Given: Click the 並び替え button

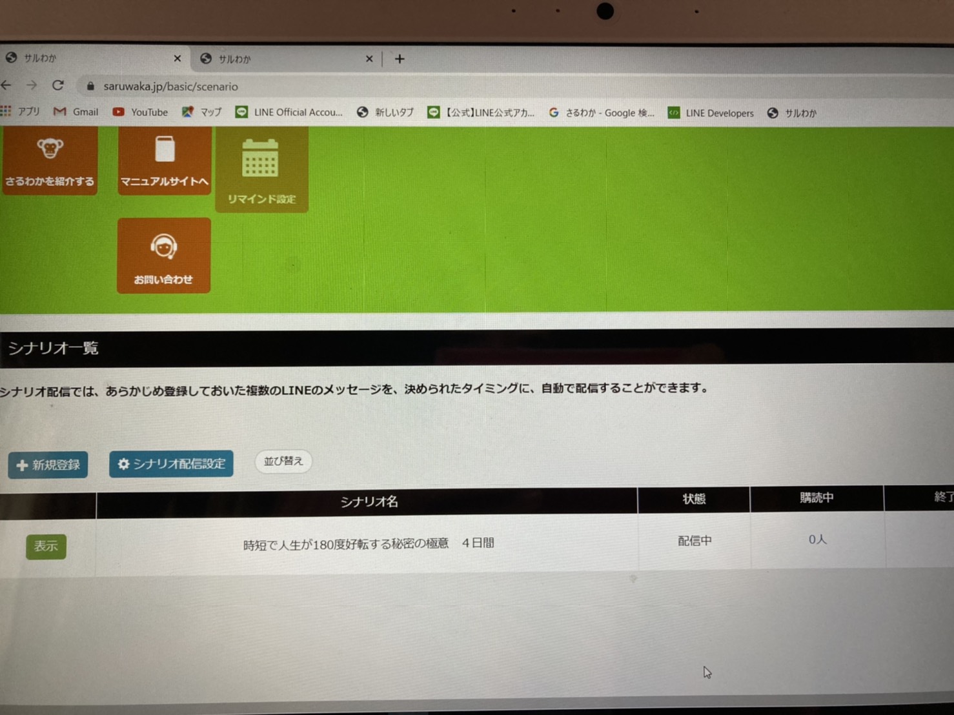Looking at the screenshot, I should pyautogui.click(x=283, y=461).
